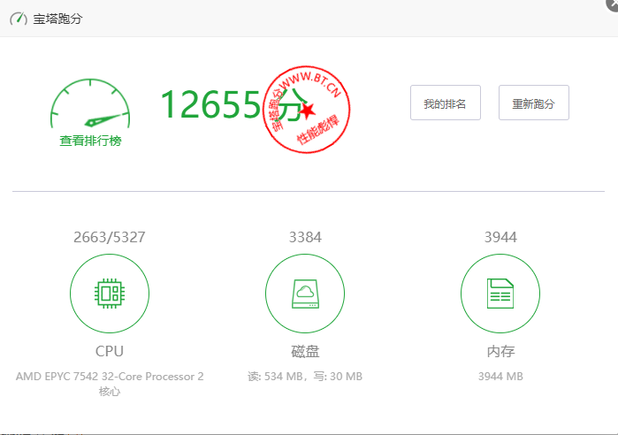
Task: Open the 查看排行榜 leaderboard link
Action: [x=90, y=141]
